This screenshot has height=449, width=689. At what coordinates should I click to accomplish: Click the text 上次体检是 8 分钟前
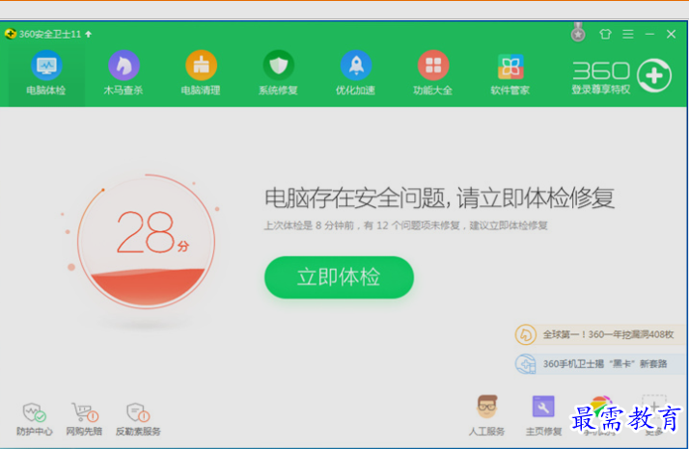[x=309, y=225]
